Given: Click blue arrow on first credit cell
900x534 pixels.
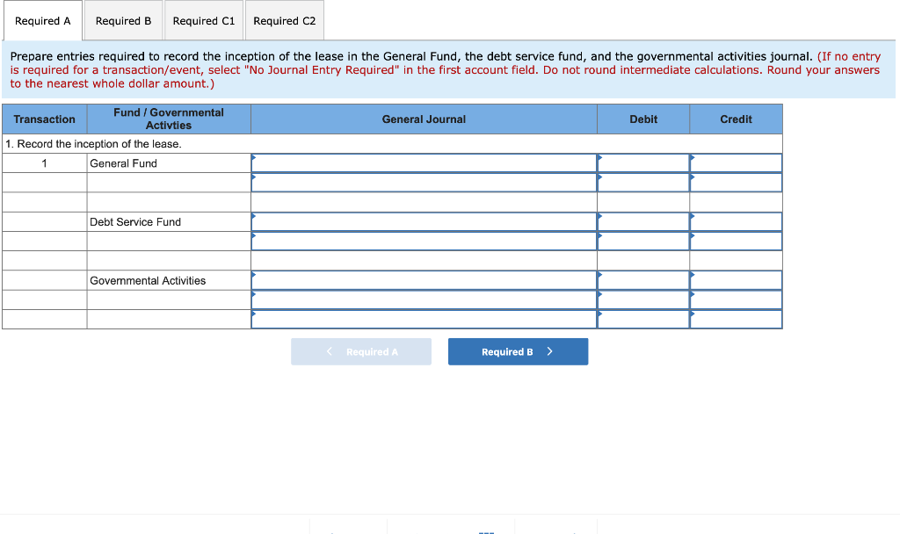Looking at the screenshot, I should pyautogui.click(x=693, y=162).
